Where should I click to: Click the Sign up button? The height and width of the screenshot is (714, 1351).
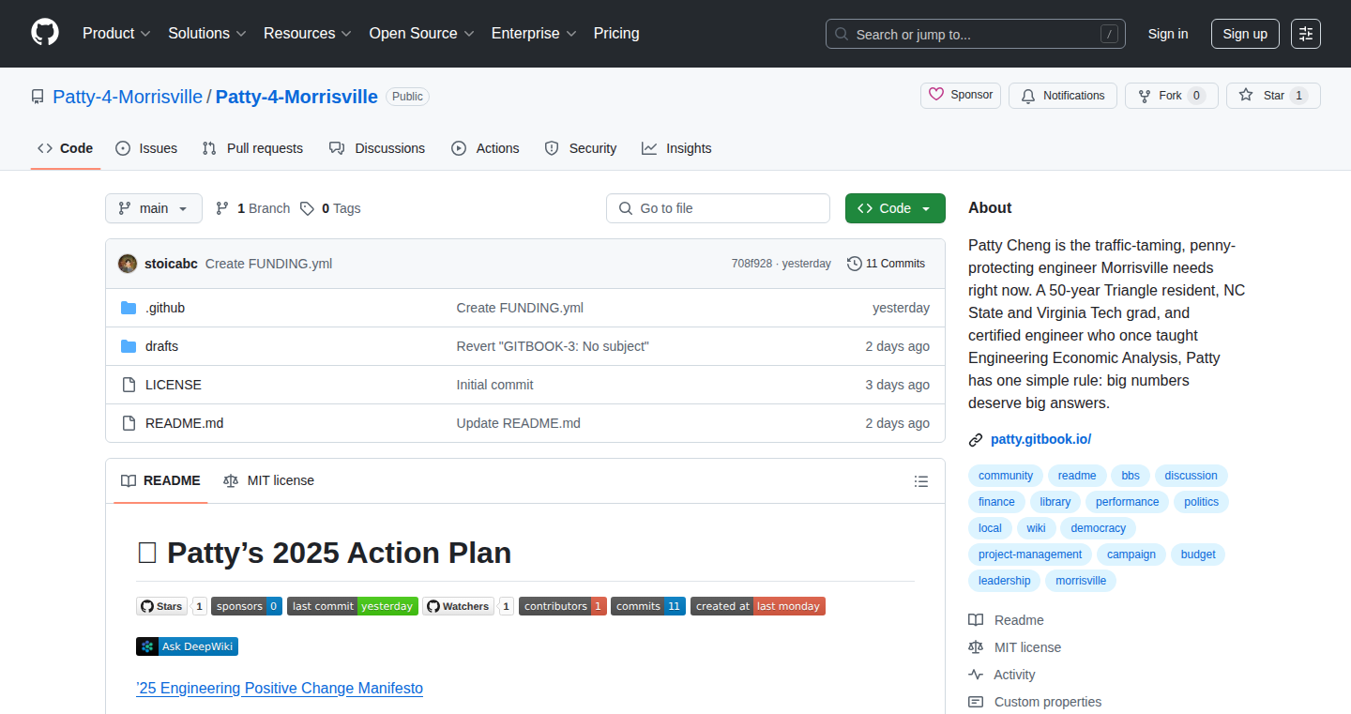coord(1245,34)
